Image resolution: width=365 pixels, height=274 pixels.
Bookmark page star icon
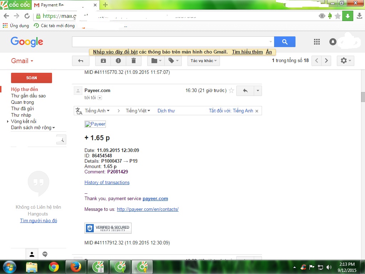[x=338, y=16]
